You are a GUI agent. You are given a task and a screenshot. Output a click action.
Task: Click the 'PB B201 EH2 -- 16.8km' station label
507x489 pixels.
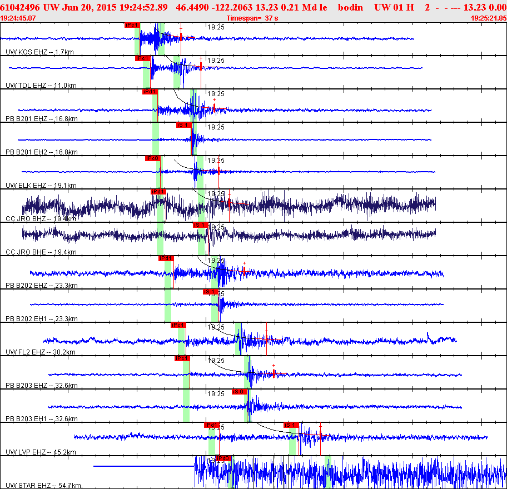[x=42, y=152]
